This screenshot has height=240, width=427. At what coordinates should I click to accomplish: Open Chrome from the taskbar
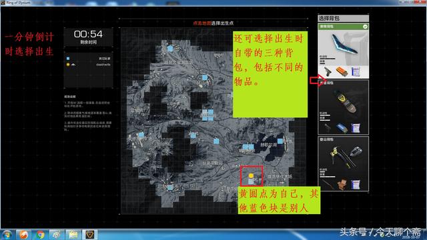[x=40, y=235]
